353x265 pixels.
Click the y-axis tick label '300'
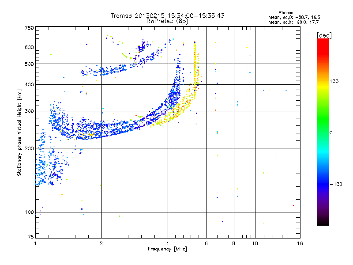(x=29, y=111)
